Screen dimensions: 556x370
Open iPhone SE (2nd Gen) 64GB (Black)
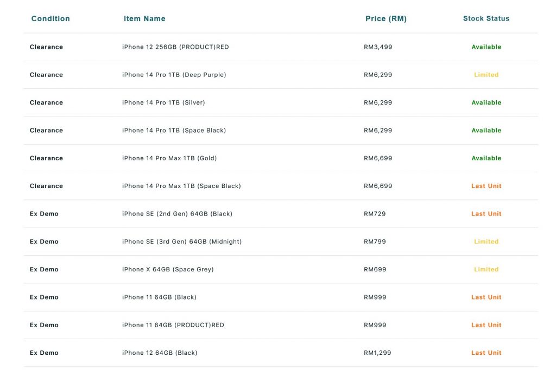178,213
